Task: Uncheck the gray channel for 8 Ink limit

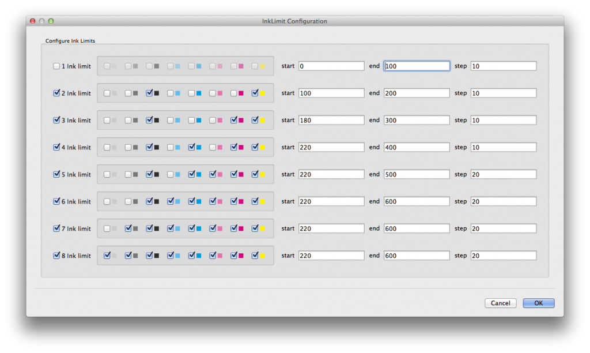Action: (x=127, y=255)
